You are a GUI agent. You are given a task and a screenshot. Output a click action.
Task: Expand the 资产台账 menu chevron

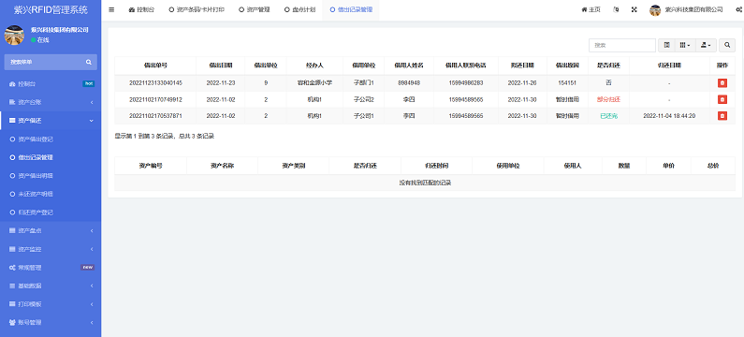[92, 103]
